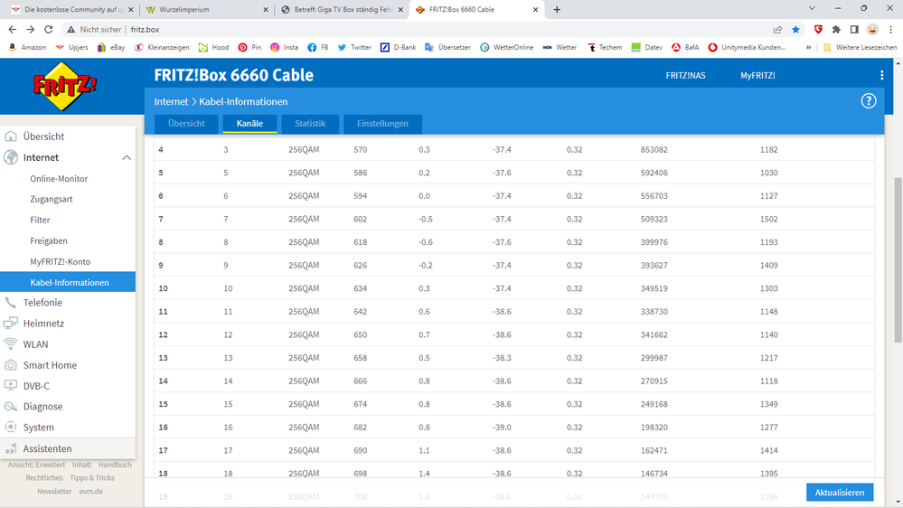This screenshot has width=903, height=508.
Task: Collapse the Internet menu section chevron
Action: click(127, 157)
